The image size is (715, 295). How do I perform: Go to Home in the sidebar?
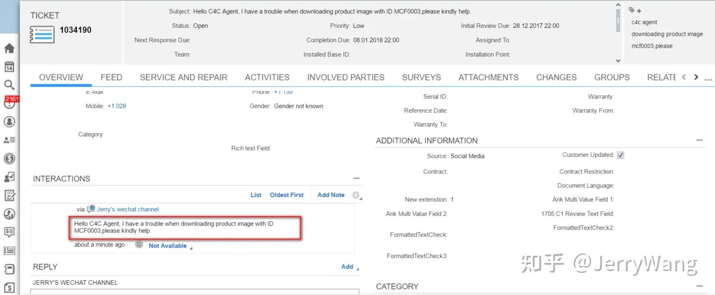(10, 48)
